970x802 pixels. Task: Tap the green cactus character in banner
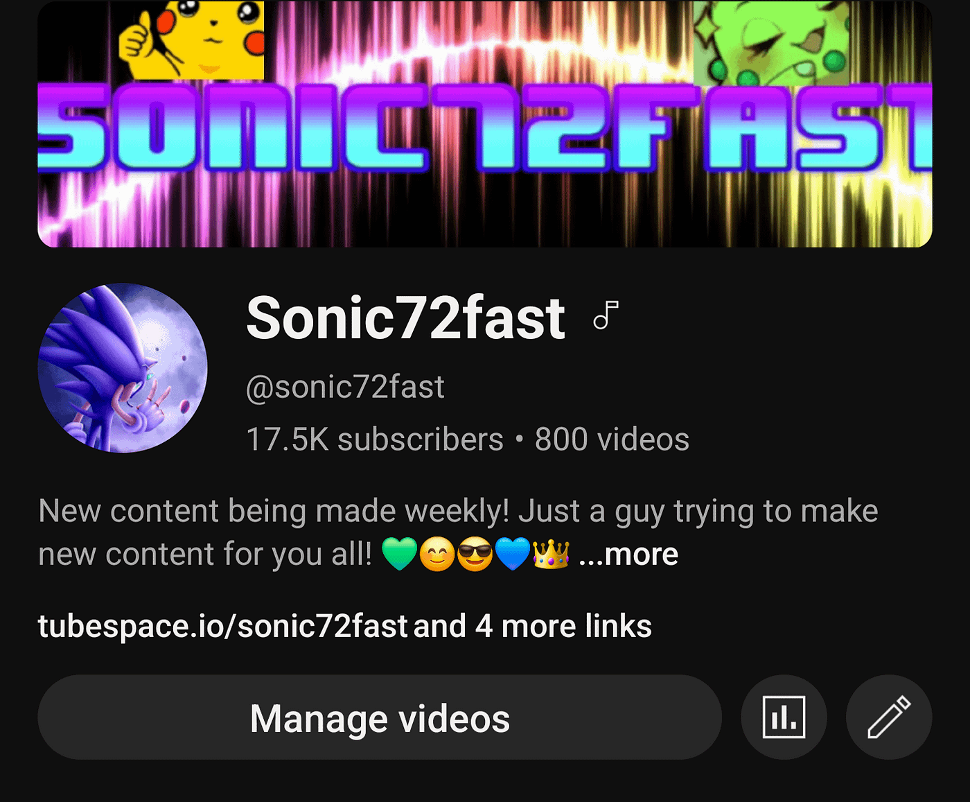tap(771, 42)
